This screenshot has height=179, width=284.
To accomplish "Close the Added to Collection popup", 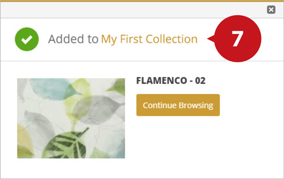I will point(271,9).
